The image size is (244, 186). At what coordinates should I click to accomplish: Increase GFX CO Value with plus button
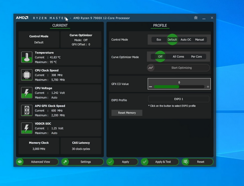point(208,87)
